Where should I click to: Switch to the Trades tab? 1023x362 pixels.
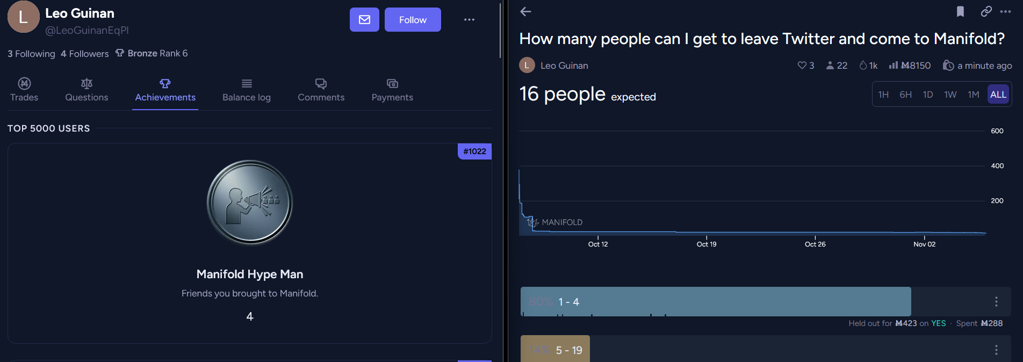point(24,90)
